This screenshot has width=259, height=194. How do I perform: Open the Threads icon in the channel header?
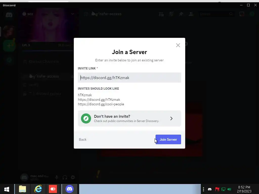pyautogui.click(x=161, y=14)
